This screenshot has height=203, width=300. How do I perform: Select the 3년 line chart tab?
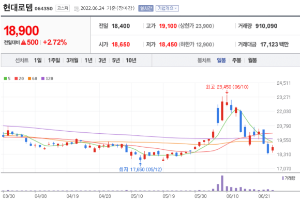(102, 60)
